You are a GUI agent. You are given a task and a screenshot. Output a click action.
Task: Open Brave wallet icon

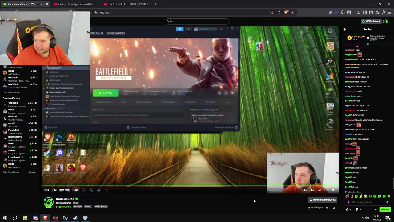(x=371, y=12)
